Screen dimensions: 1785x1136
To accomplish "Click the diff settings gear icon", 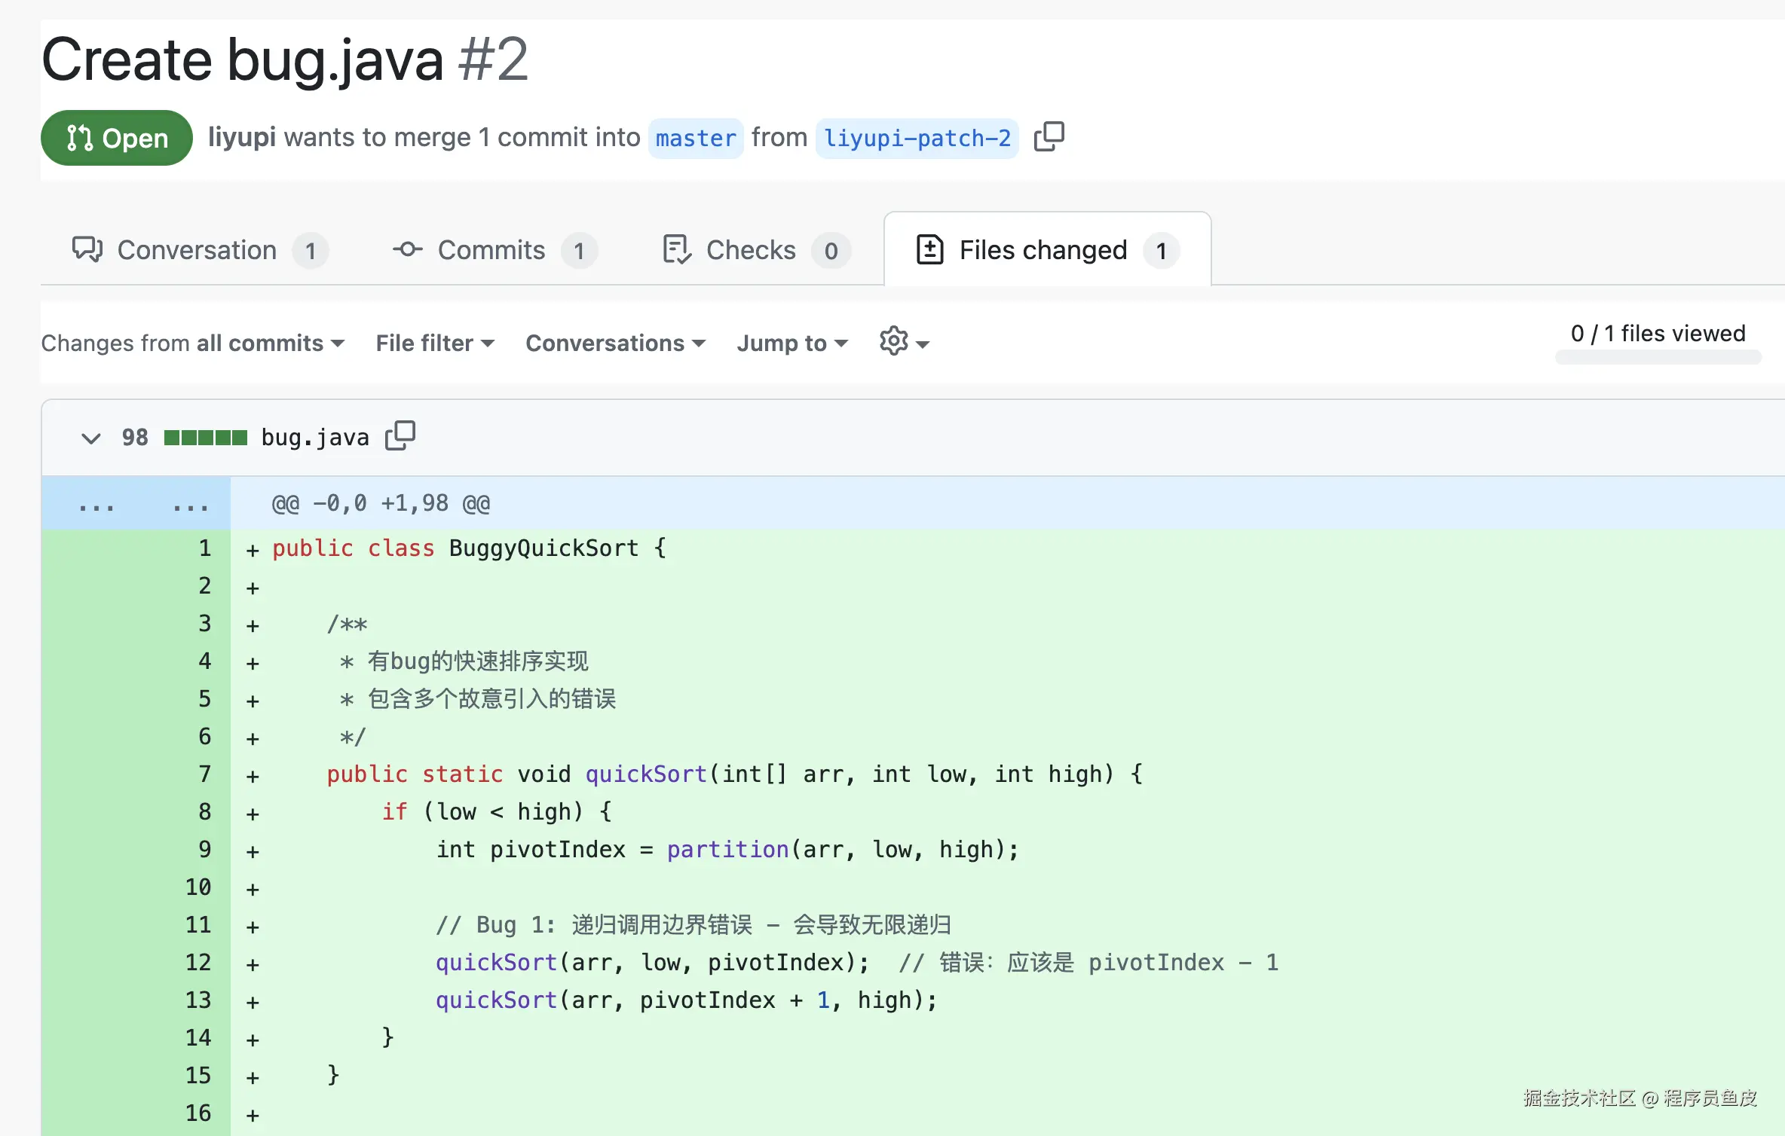I will [x=894, y=342].
